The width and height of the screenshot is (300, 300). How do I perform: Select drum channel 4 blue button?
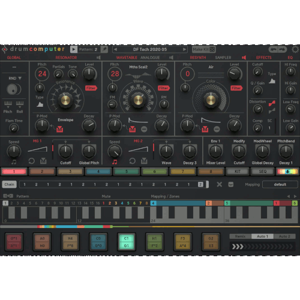click(x=98, y=172)
